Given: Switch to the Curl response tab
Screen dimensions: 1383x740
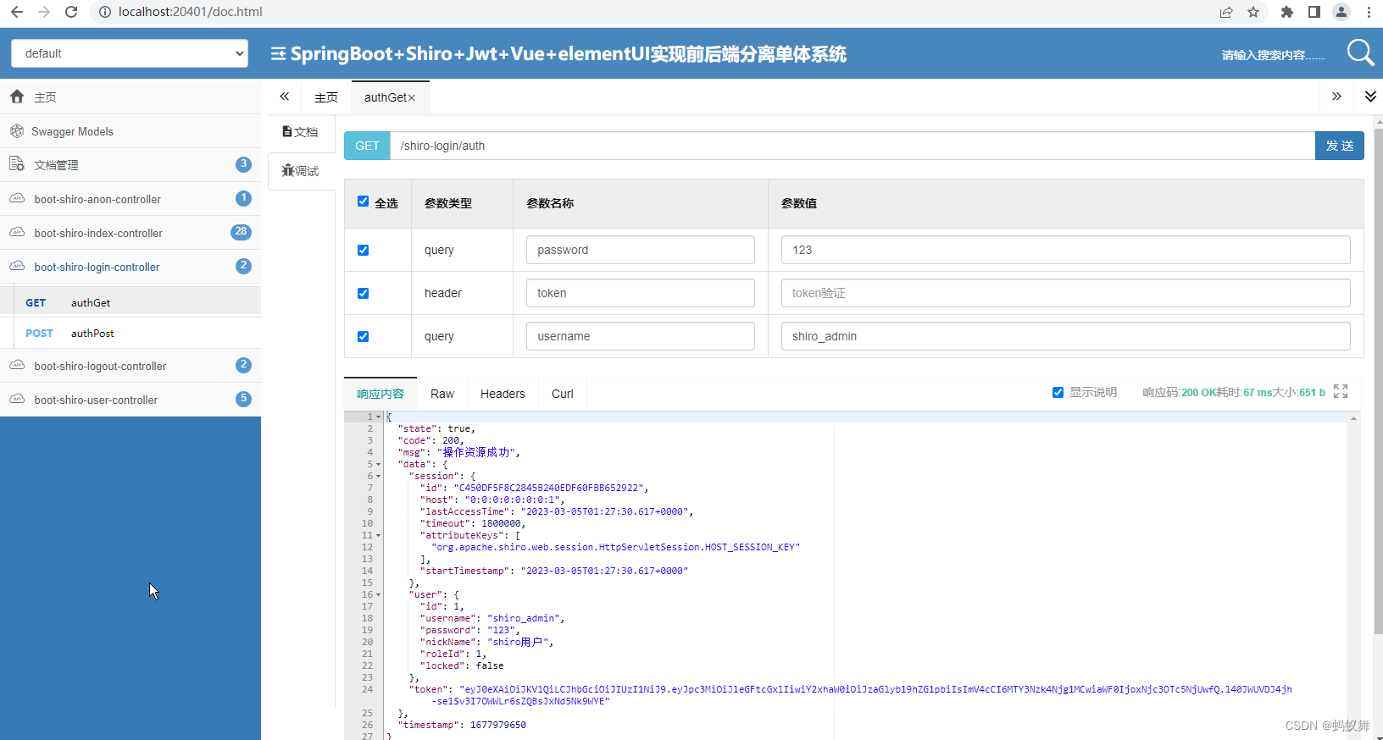Looking at the screenshot, I should [x=563, y=394].
